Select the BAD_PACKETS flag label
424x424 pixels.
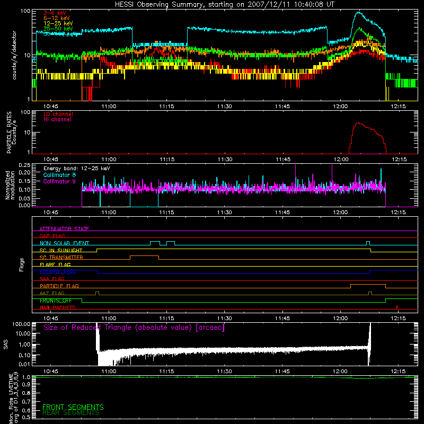[58, 307]
